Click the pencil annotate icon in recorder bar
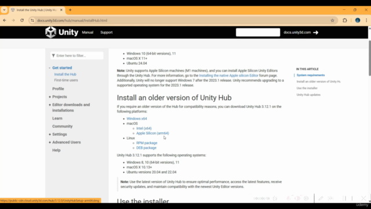 coord(321,199)
